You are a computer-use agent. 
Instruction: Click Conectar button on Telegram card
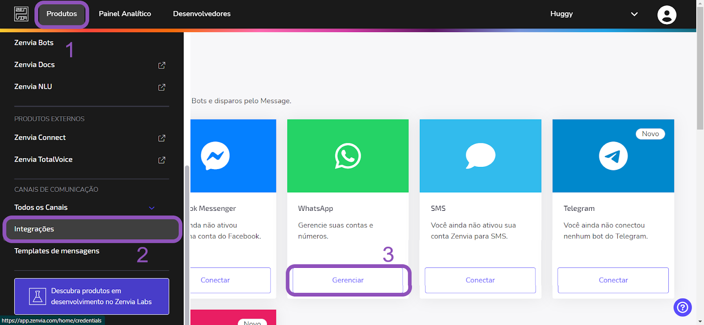tap(613, 280)
